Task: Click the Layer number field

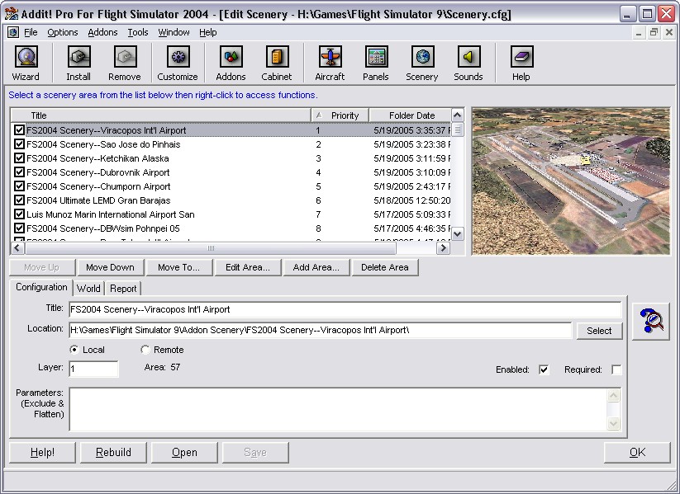Action: (x=93, y=369)
